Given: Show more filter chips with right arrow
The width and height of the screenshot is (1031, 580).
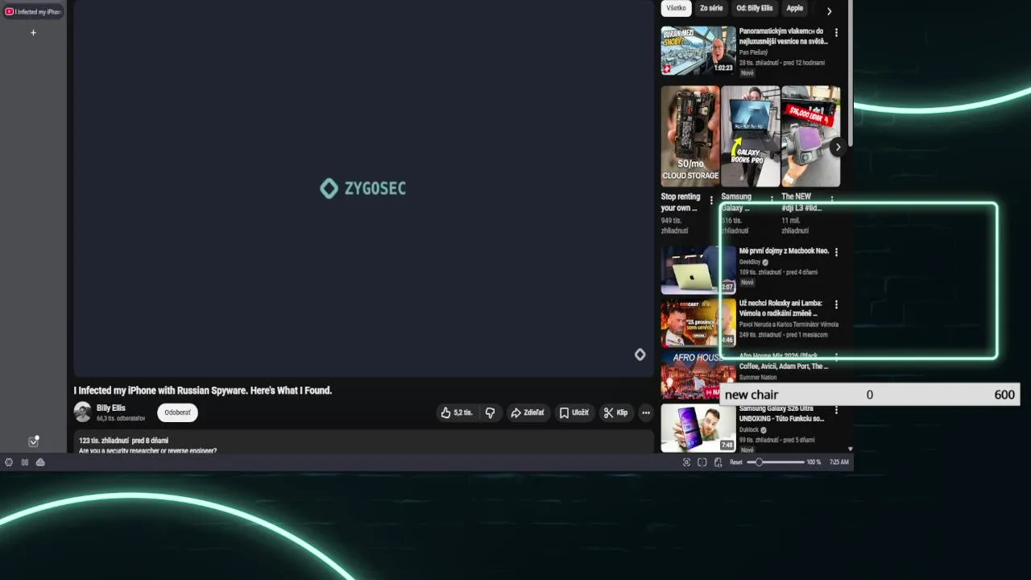Looking at the screenshot, I should (829, 10).
